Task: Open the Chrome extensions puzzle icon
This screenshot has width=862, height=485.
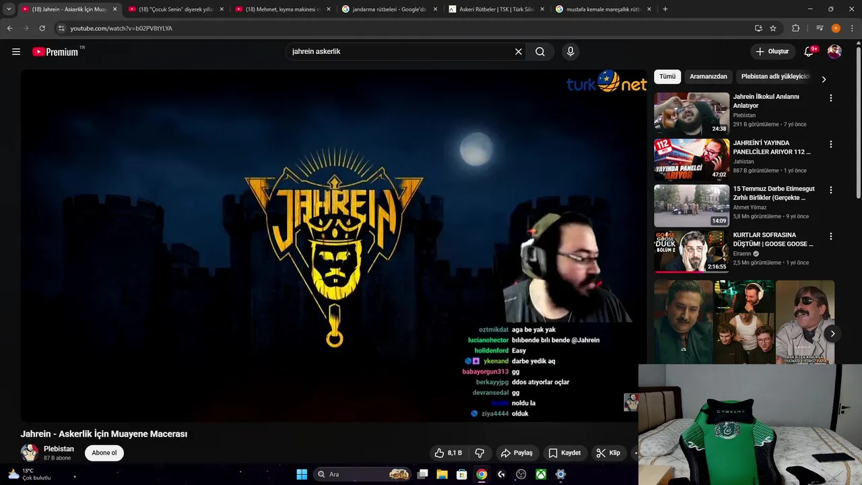Action: click(x=796, y=28)
